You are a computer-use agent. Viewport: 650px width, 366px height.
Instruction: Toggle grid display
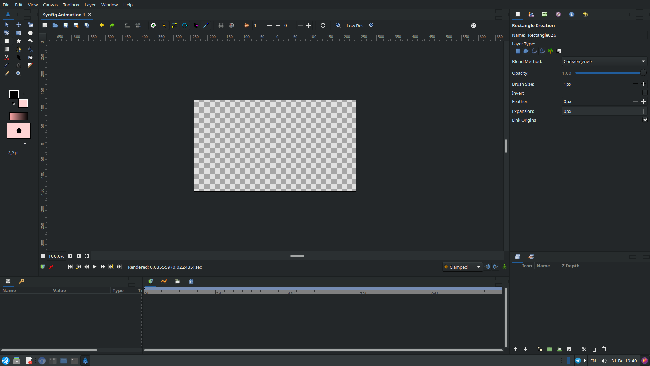(x=221, y=25)
